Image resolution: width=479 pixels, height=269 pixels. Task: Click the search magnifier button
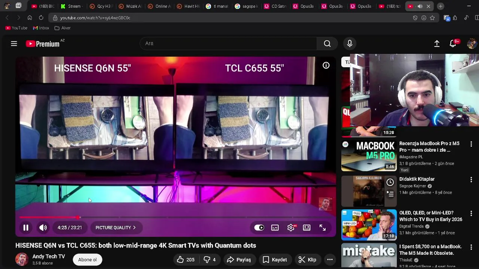[327, 44]
